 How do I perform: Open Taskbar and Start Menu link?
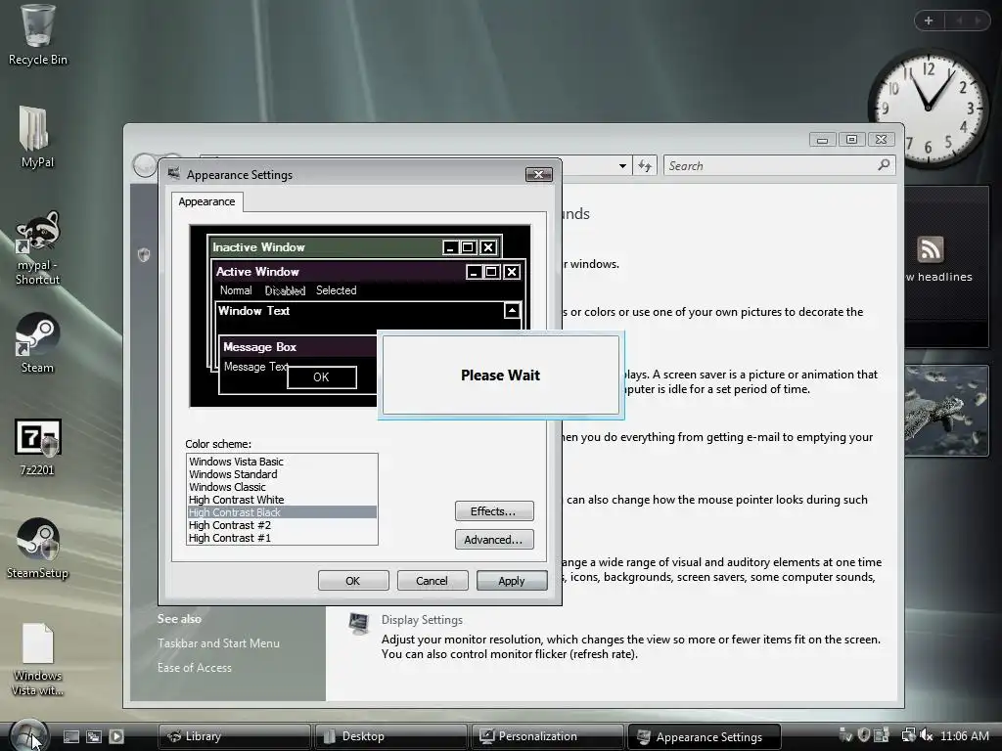(218, 643)
